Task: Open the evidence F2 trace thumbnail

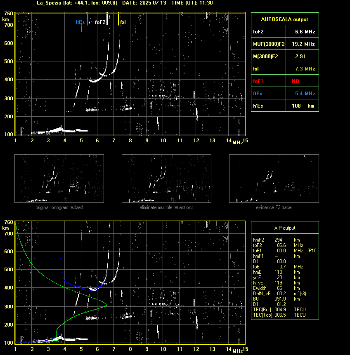Action: pyautogui.click(x=274, y=179)
